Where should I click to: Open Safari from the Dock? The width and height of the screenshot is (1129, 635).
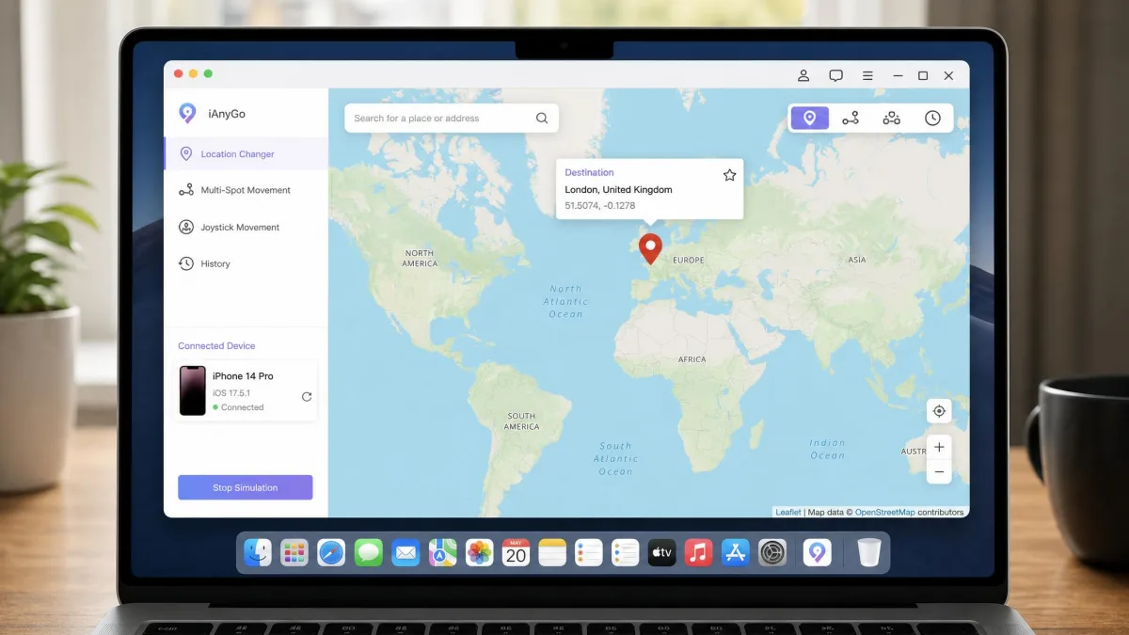[x=331, y=553]
